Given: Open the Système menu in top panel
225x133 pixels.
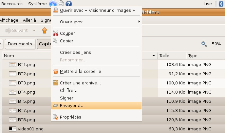Looking at the screenshot, I should (x=37, y=4).
